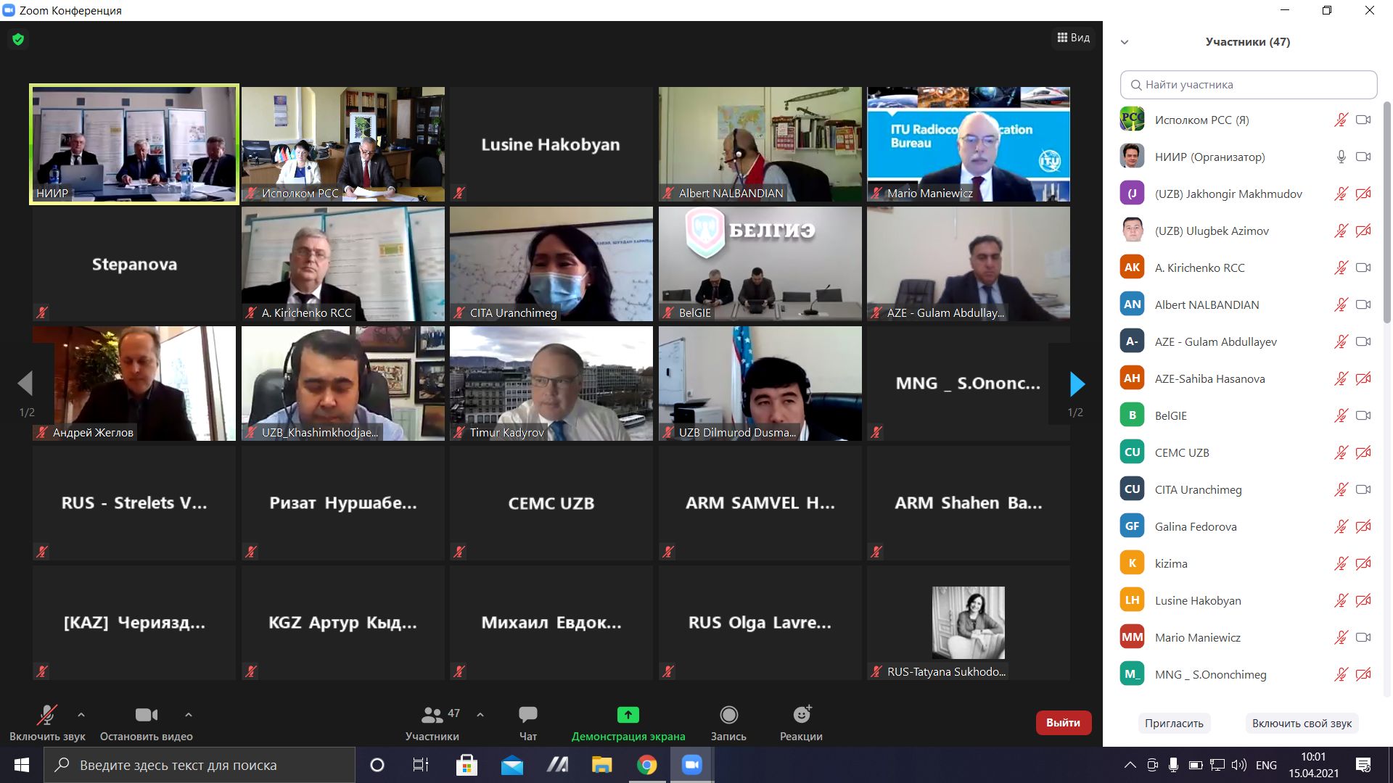
Task: Open File Explorer from taskbar
Action: [x=601, y=765]
